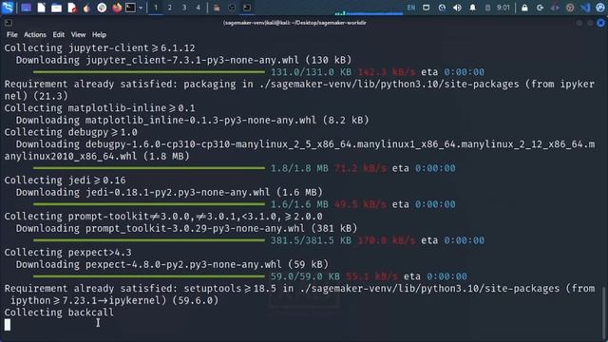This screenshot has height=342, width=608.
Task: Click the log out session icon
Action: click(540, 8)
